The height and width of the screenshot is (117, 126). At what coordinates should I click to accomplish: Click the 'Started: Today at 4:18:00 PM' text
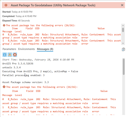(17, 12)
